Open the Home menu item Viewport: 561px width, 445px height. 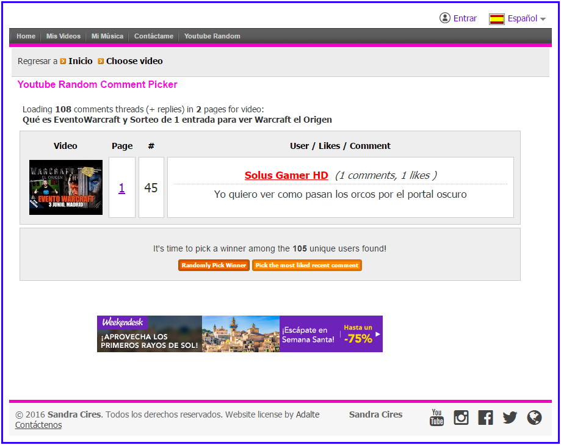26,36
